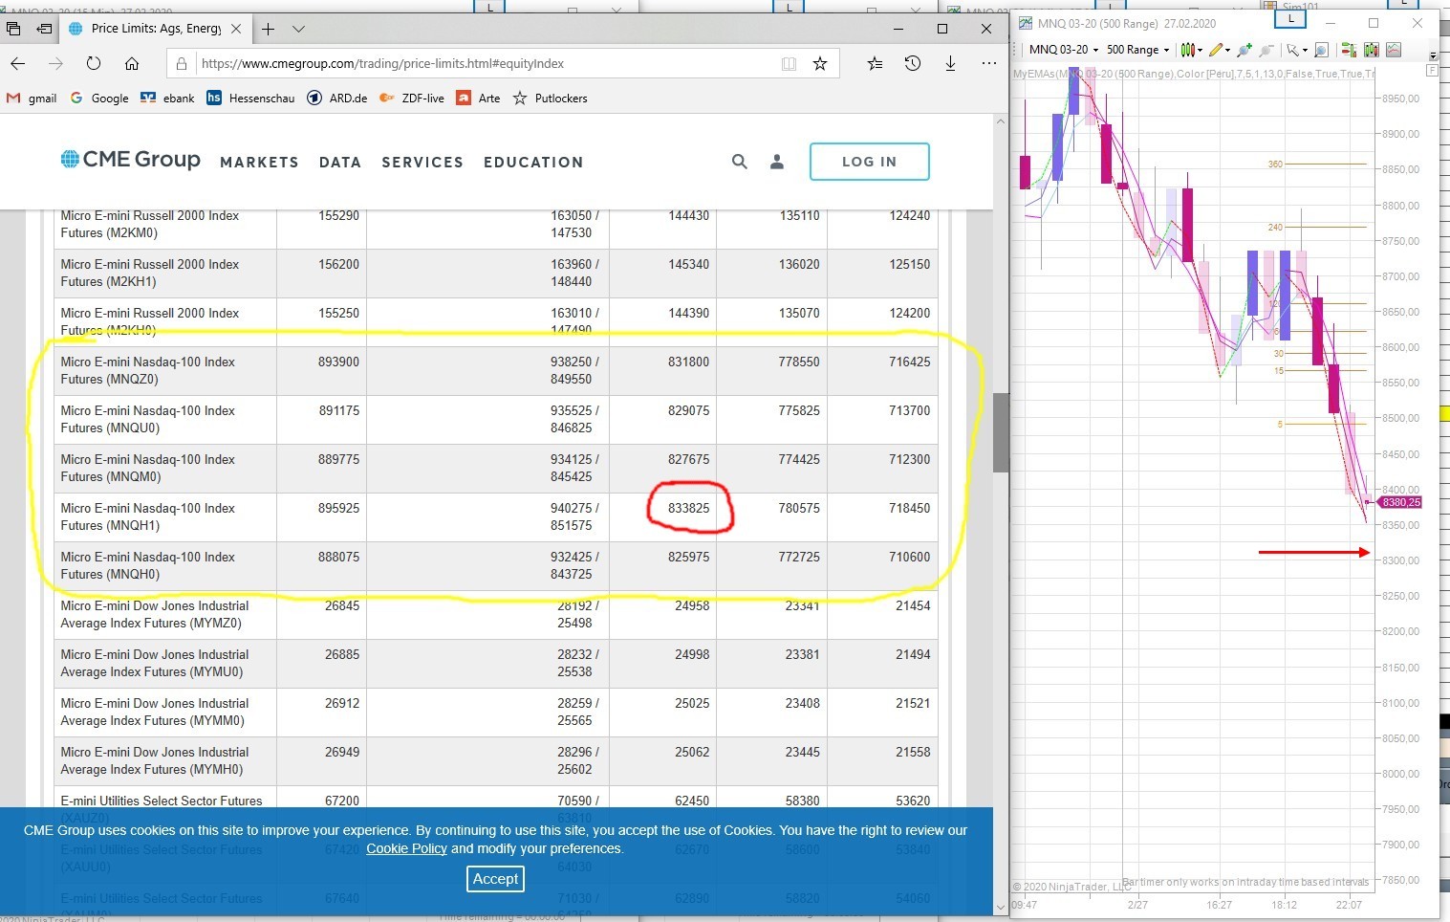Open the Hessenschau bookmark
This screenshot has height=922, width=1450.
coord(250,98)
